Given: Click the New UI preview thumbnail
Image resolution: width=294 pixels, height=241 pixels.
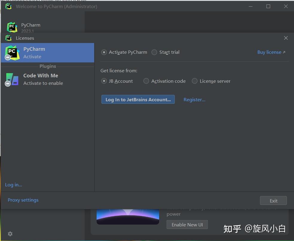Looking at the screenshot, I should [x=128, y=217].
